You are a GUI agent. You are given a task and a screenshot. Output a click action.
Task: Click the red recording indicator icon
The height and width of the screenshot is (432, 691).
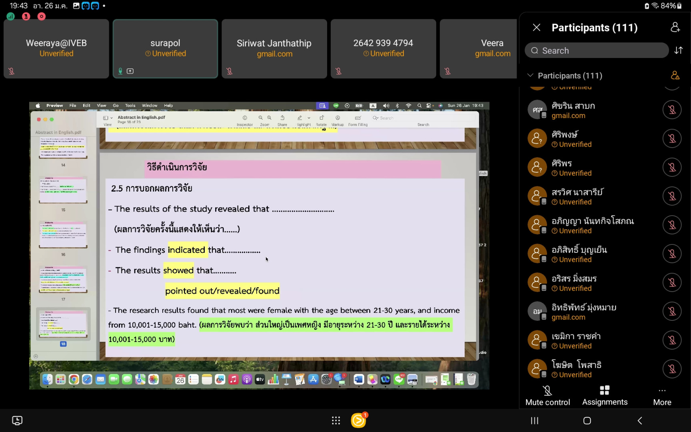42,16
